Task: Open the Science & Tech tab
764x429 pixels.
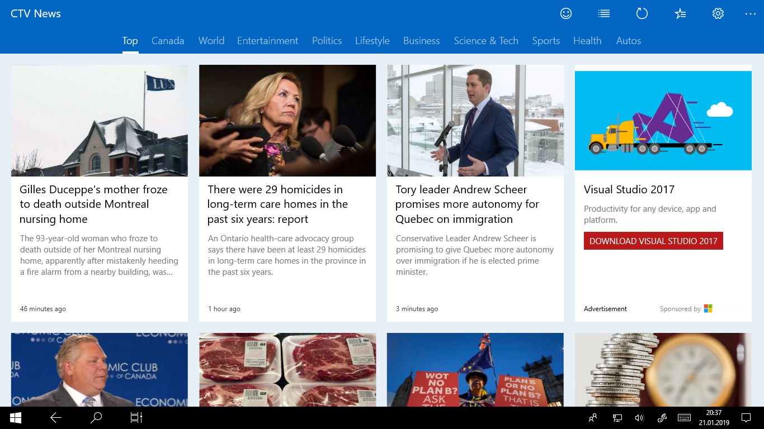Action: [486, 41]
